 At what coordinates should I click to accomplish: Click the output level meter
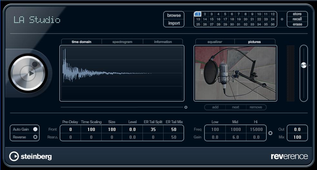point(291,73)
